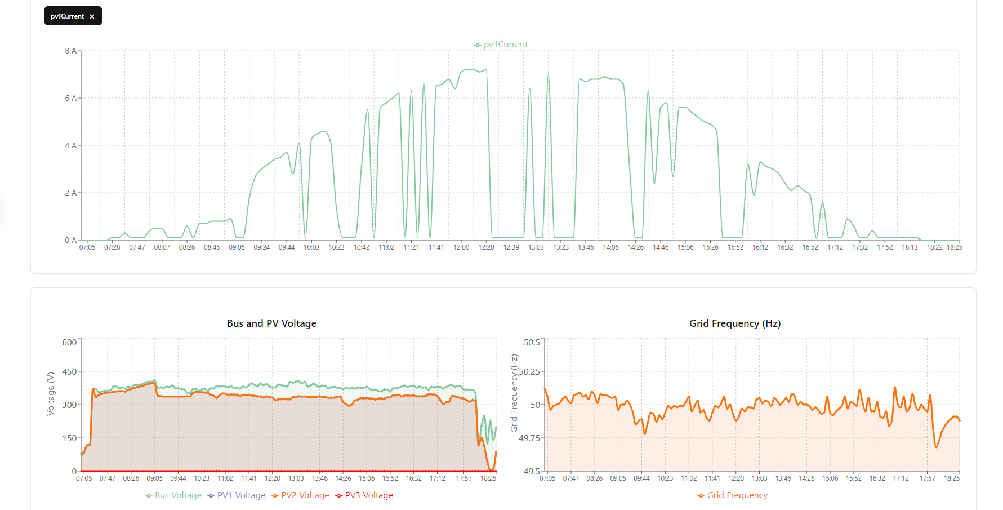Screen dimensions: 1003x510
Task: Click the Grid Frequency (Hz) chart title
Action: (735, 323)
